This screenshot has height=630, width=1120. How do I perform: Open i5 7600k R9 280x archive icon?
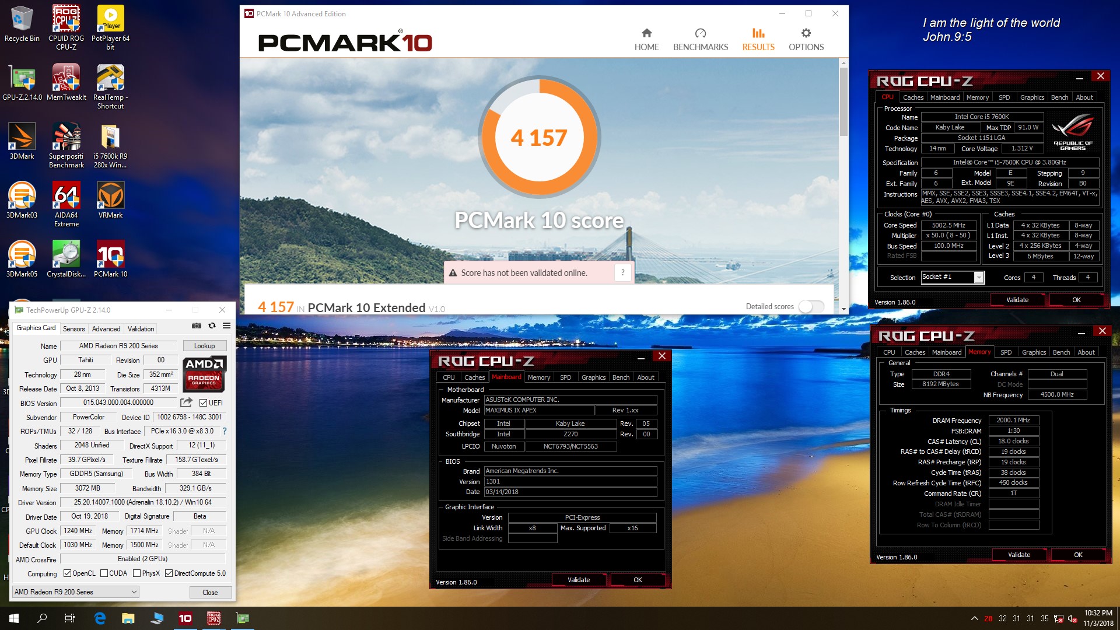[x=110, y=146]
